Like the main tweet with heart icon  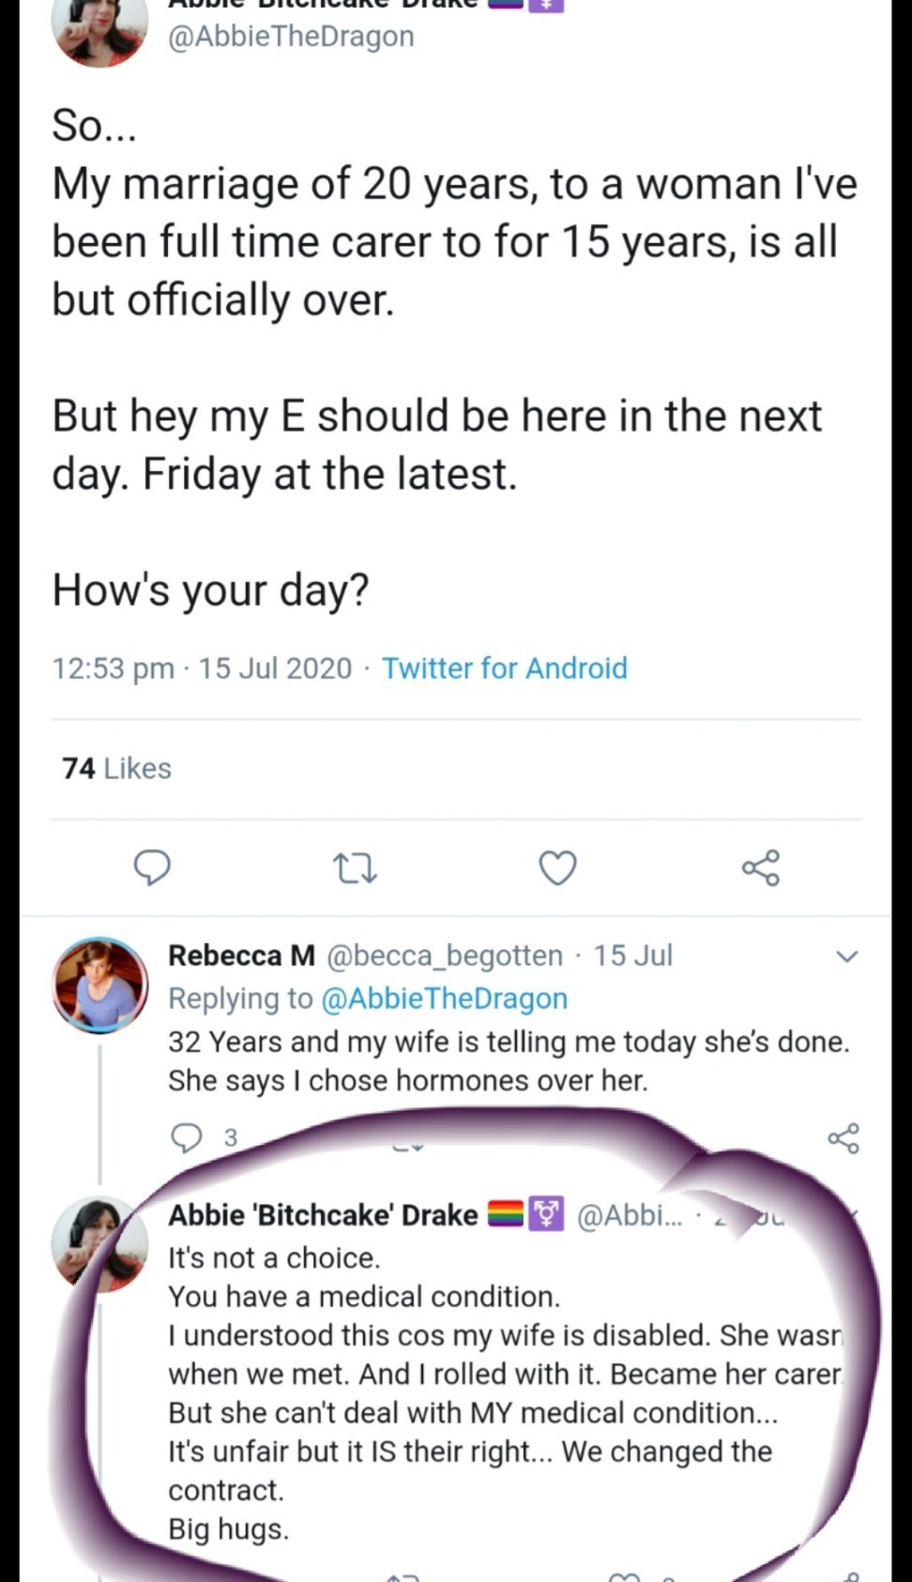click(x=557, y=868)
